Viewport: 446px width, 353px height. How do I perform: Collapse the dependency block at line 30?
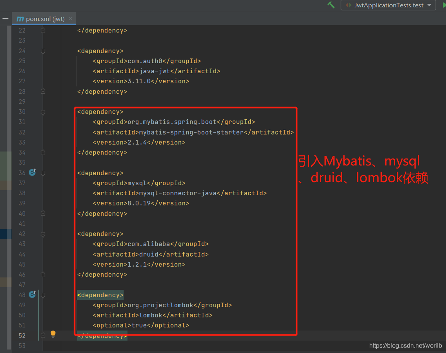click(x=43, y=112)
